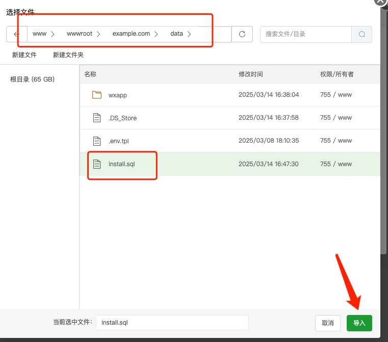Select the .env.tpl file name

pos(118,141)
